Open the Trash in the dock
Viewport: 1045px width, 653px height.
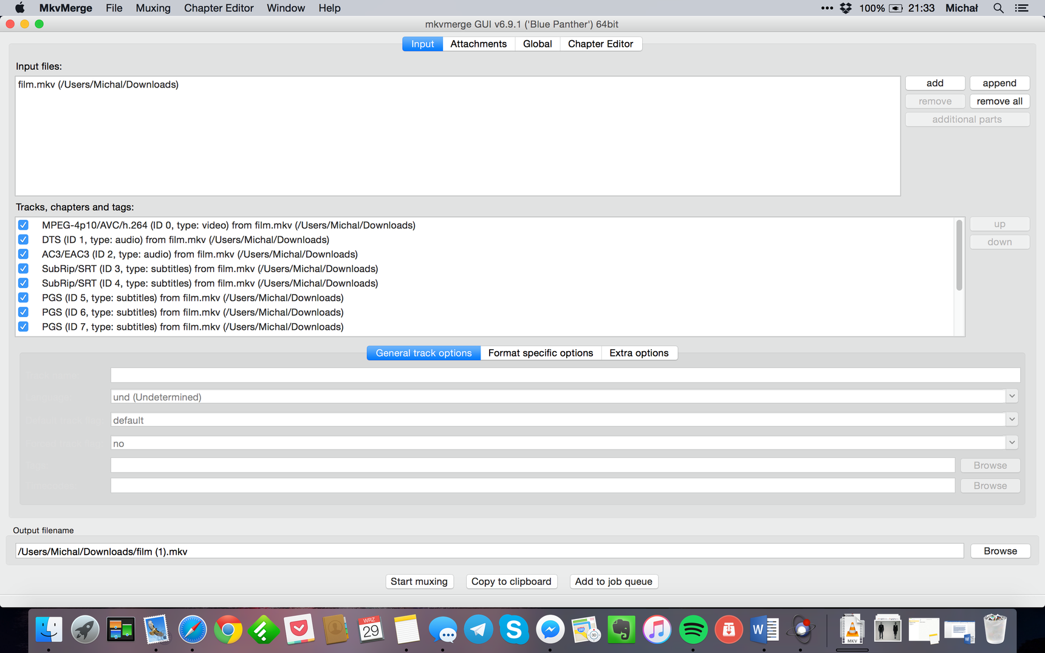[x=995, y=630]
